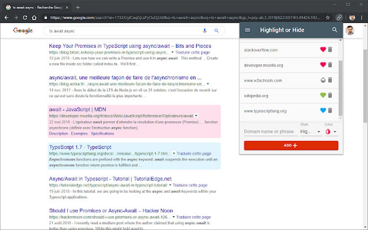Open 'Should I use Promises or Async-Await' result

click(111, 211)
